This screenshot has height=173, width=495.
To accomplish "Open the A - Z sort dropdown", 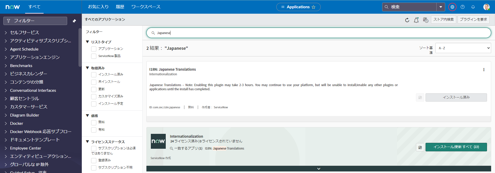I will (x=463, y=48).
